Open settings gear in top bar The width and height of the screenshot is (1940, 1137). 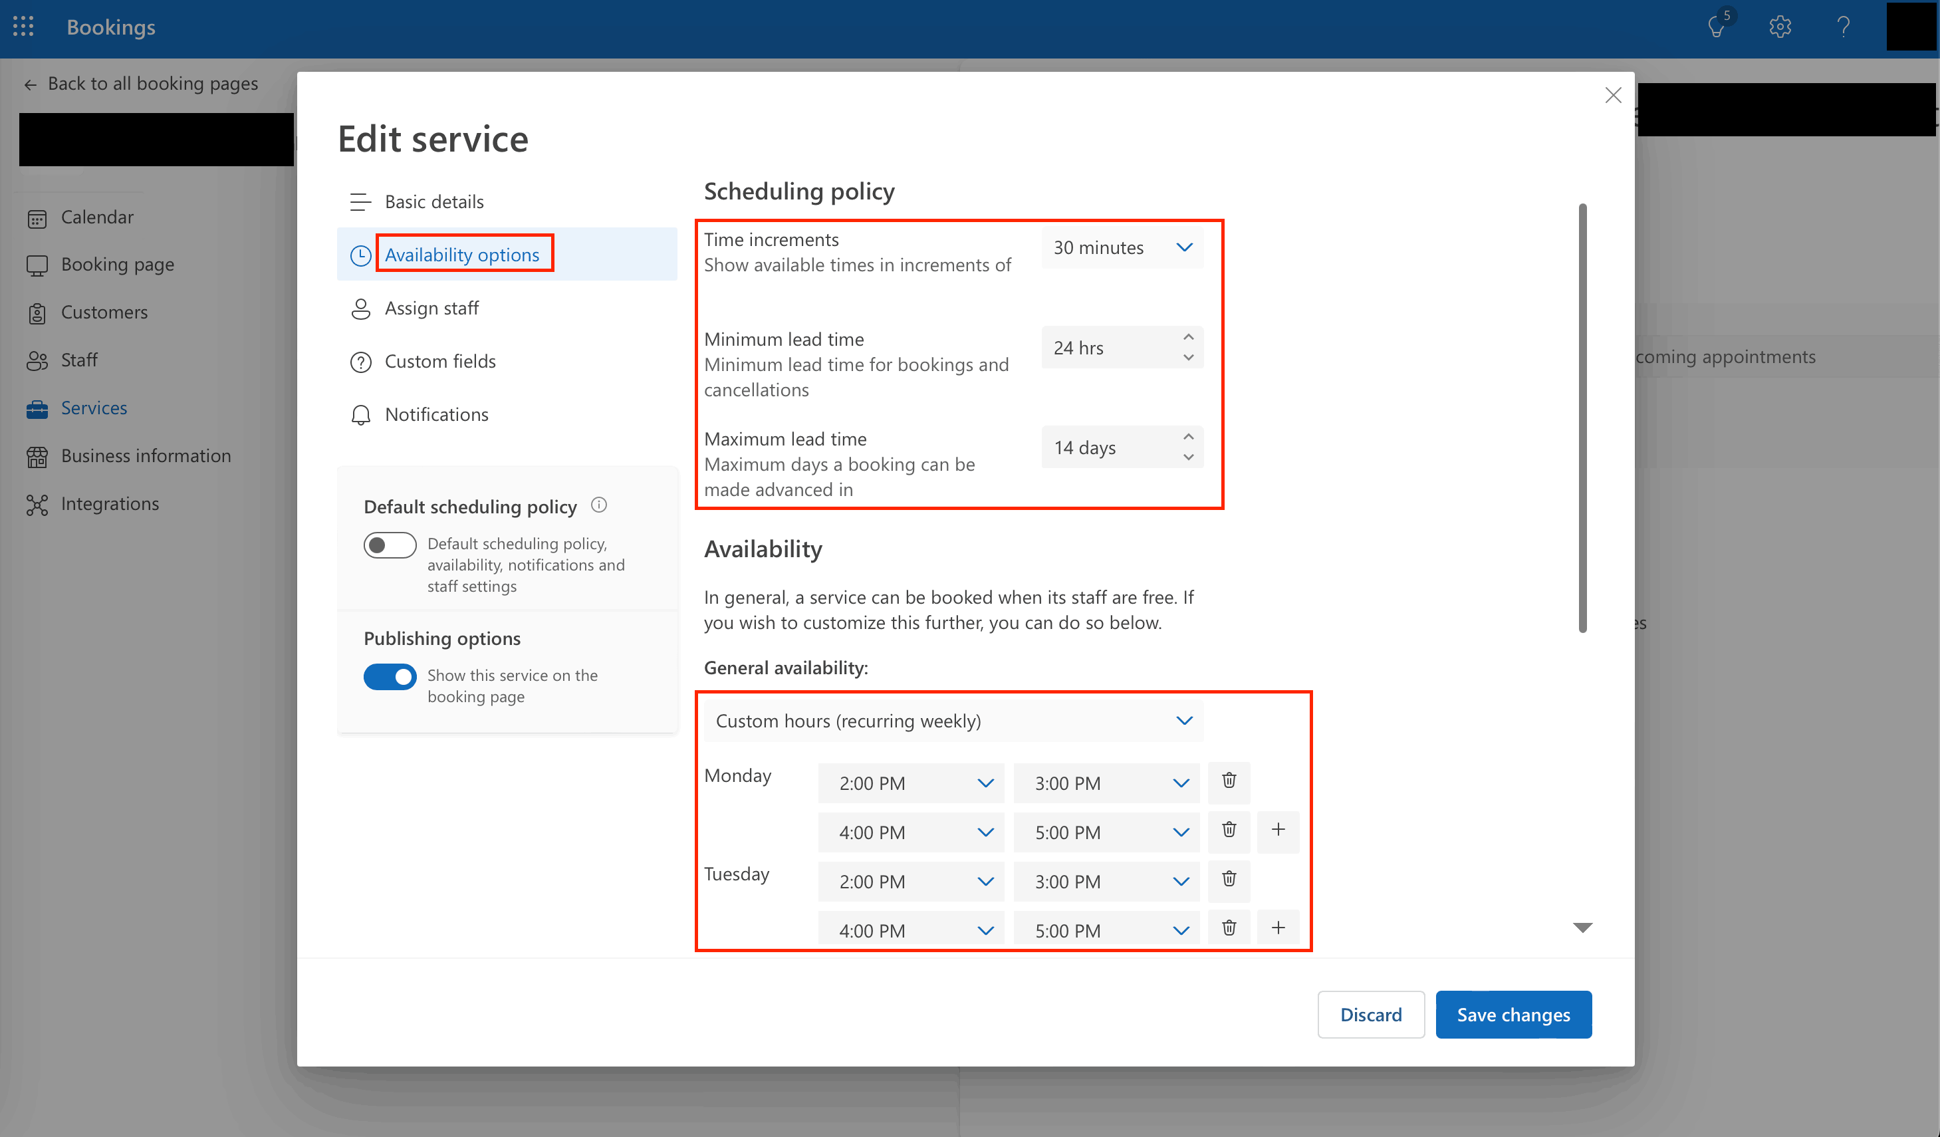click(x=1780, y=28)
